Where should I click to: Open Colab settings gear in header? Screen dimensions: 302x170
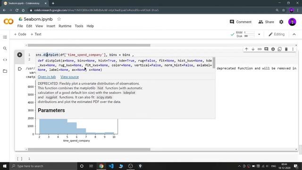[x=281, y=22]
